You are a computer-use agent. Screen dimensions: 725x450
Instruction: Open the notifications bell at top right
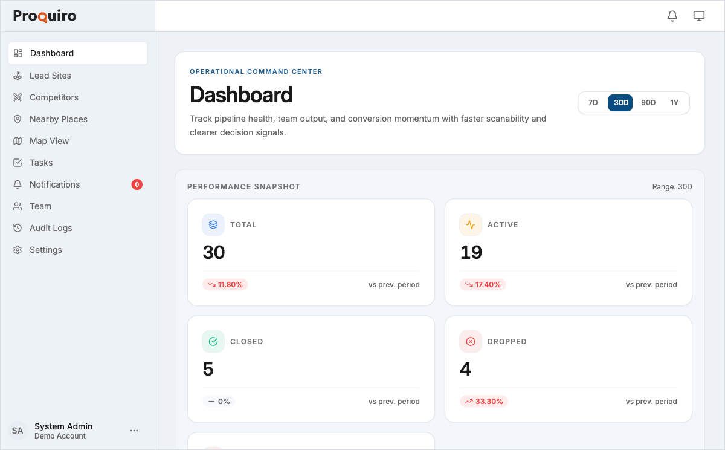(672, 16)
